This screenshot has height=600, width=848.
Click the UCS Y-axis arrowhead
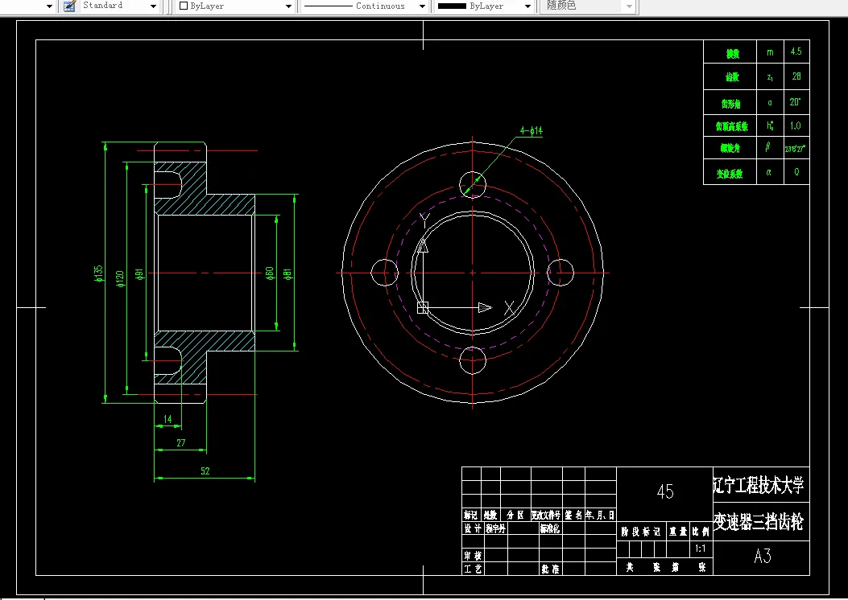(423, 246)
